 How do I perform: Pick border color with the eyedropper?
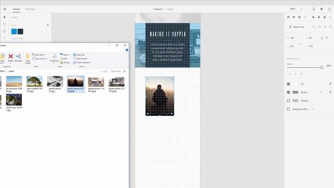(330, 92)
